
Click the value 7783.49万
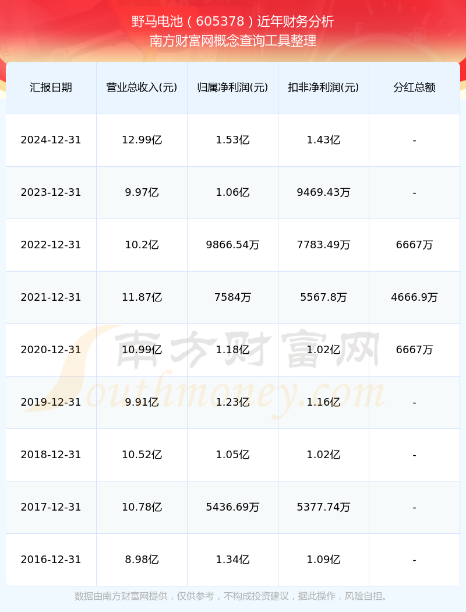[x=324, y=245]
